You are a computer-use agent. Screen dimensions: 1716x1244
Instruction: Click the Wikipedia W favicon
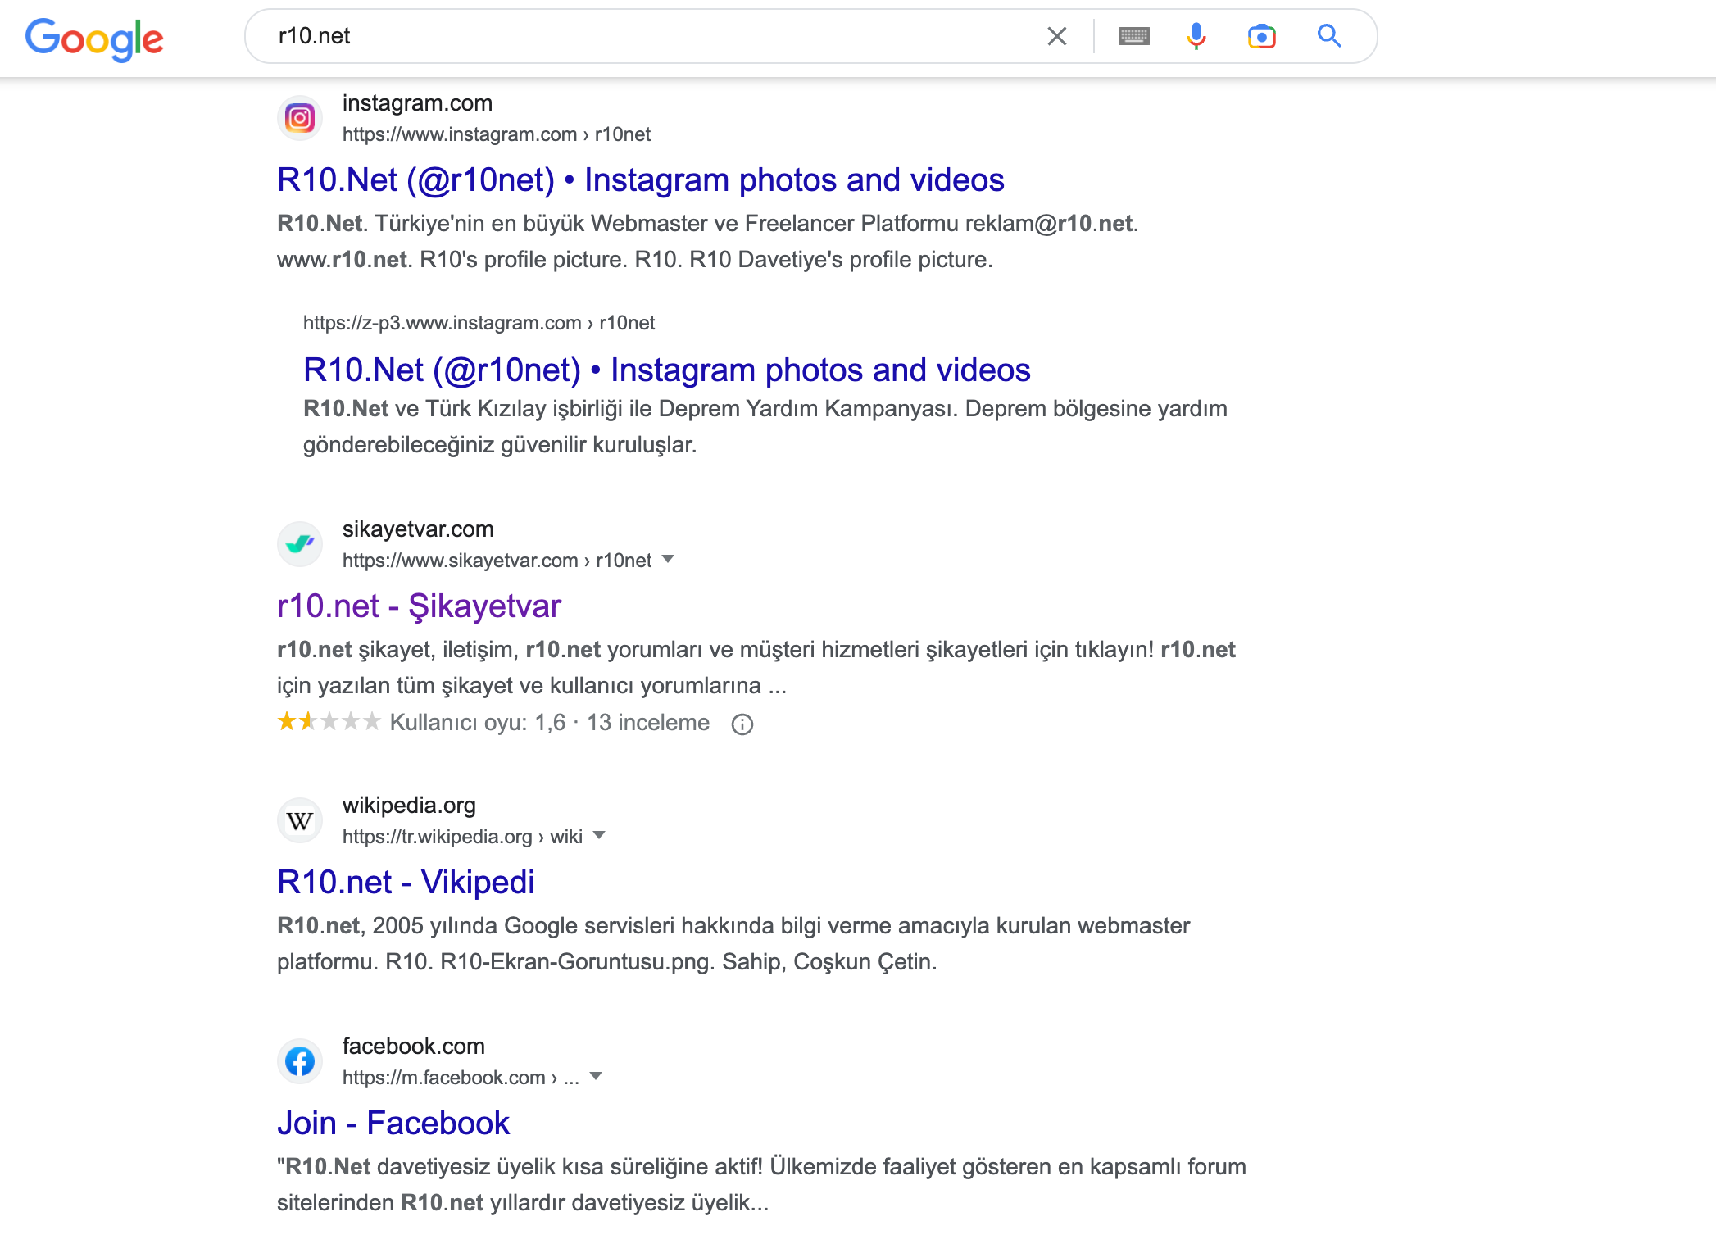(300, 820)
